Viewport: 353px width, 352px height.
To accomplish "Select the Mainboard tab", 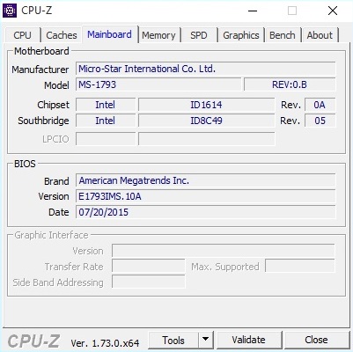I will click(x=109, y=34).
